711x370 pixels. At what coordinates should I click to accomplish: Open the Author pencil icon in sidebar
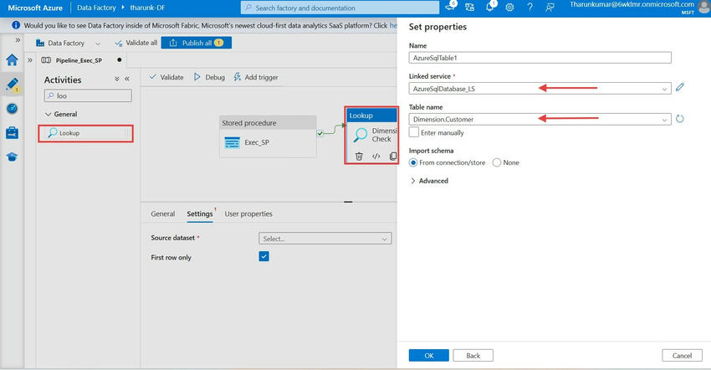(12, 85)
